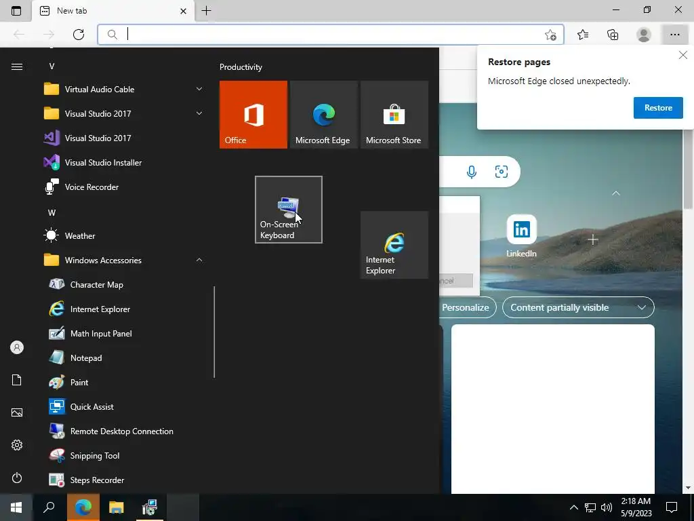Image resolution: width=694 pixels, height=521 pixels.
Task: Open Voice Recorder app
Action: (x=124, y=187)
